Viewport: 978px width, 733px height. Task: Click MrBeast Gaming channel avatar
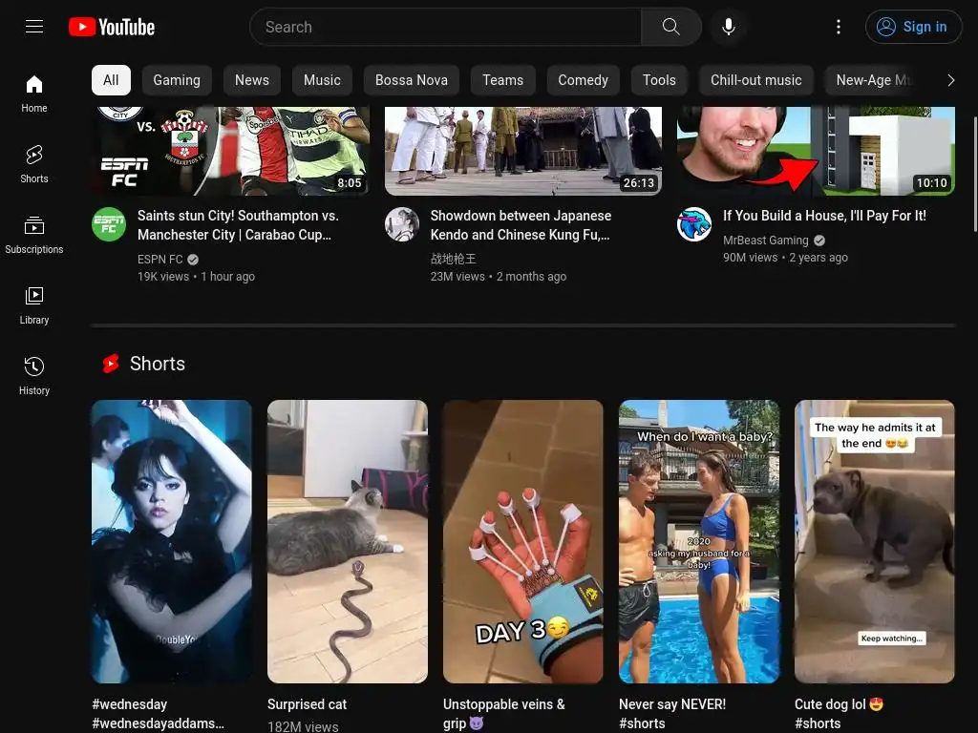click(694, 223)
